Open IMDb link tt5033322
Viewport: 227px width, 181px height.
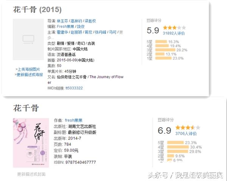[74, 88]
